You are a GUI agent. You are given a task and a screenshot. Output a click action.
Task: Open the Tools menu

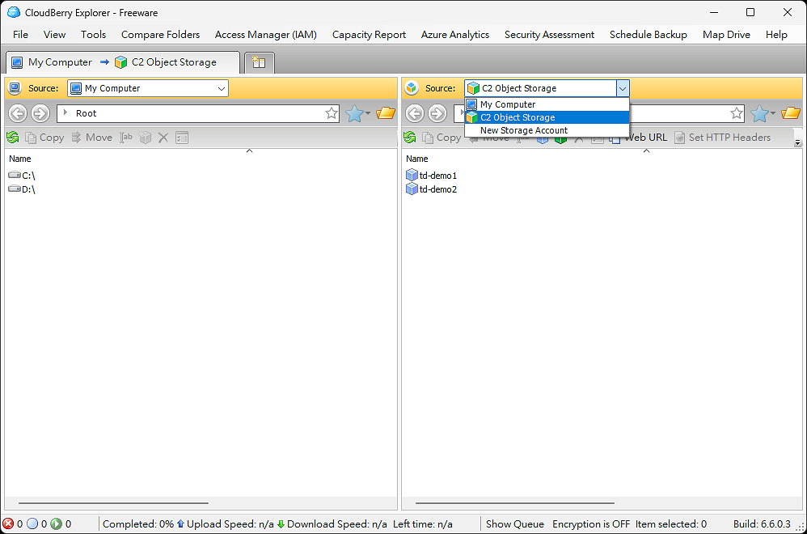pos(93,35)
